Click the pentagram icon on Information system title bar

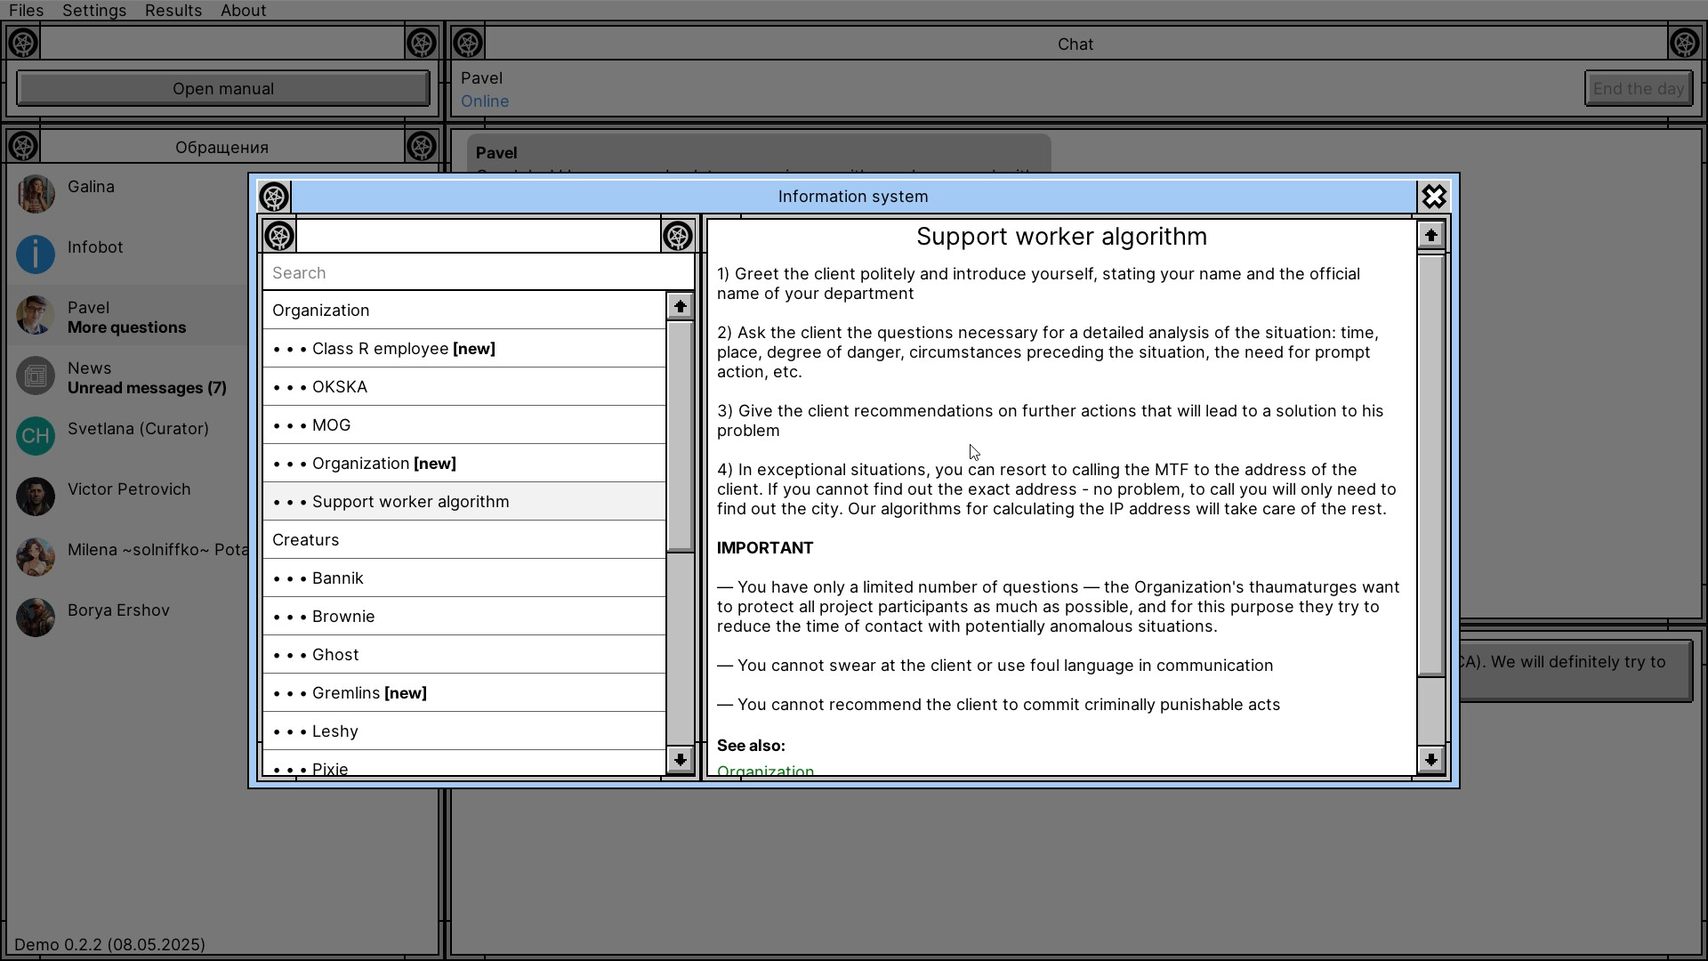click(x=274, y=196)
